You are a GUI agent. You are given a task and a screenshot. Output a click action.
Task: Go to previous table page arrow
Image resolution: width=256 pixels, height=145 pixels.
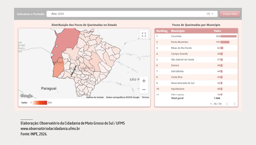(227, 104)
